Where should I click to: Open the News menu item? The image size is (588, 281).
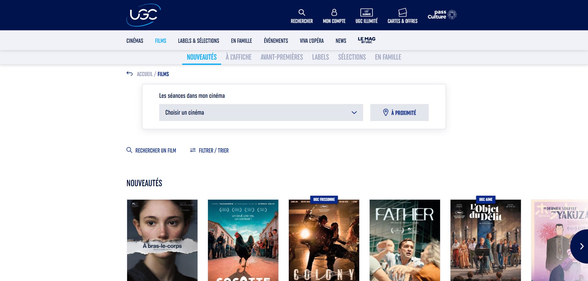pos(341,41)
